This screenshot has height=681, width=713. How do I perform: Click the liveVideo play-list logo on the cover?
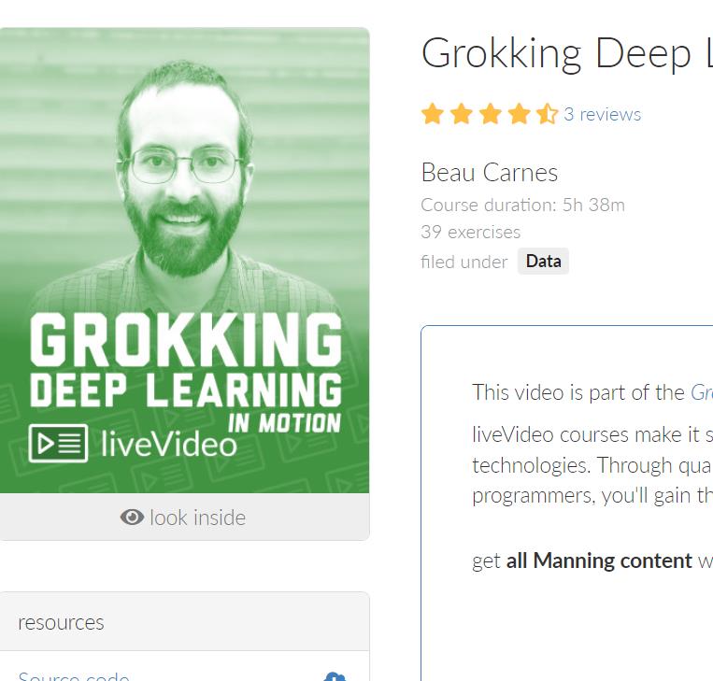[x=58, y=443]
